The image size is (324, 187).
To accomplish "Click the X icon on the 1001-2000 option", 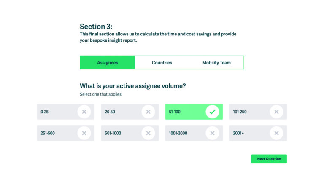I will tap(212, 133).
